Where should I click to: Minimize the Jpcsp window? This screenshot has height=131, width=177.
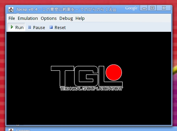pyautogui.click(x=144, y=8)
